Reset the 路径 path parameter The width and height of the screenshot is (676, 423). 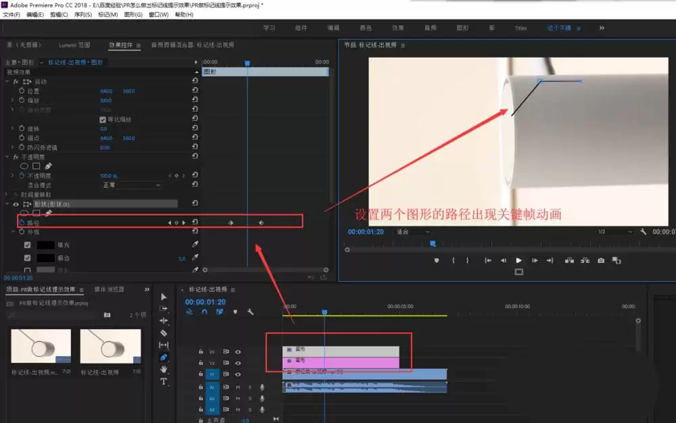click(x=195, y=222)
